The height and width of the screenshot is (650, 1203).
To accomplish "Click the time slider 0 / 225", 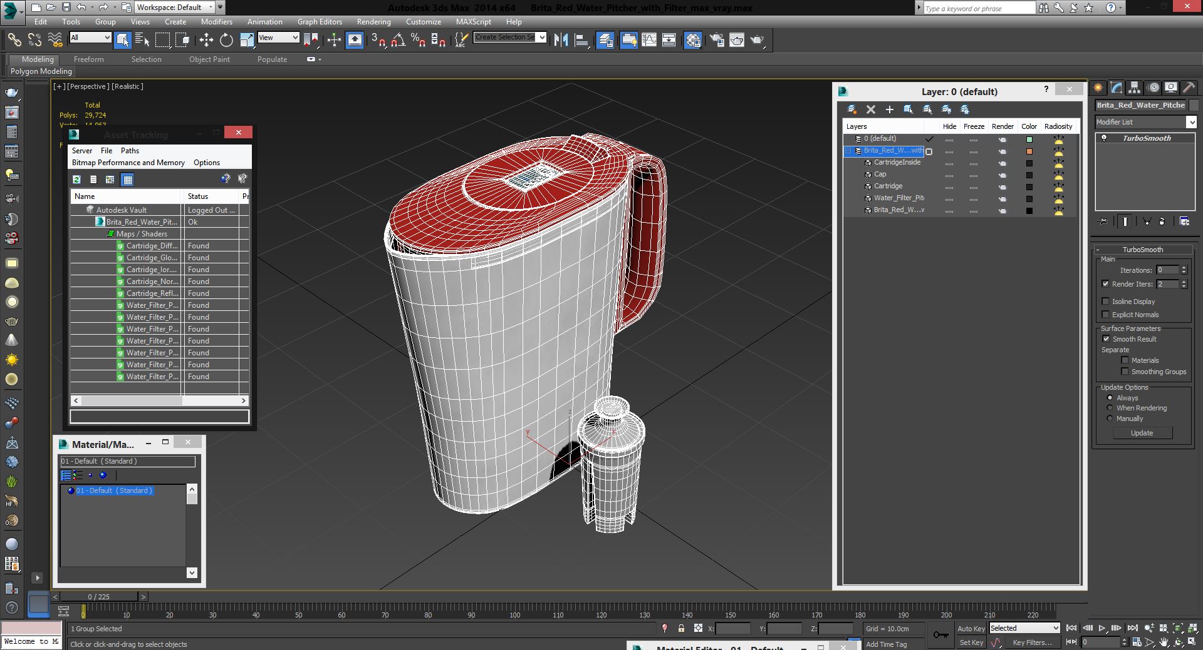I will (99, 597).
